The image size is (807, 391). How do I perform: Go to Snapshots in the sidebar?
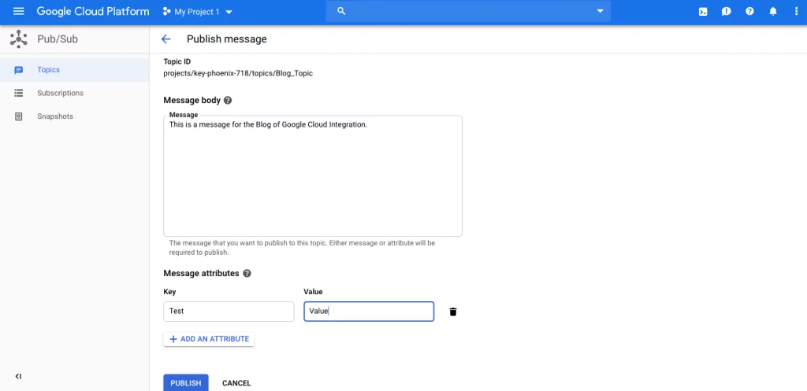(x=75, y=116)
